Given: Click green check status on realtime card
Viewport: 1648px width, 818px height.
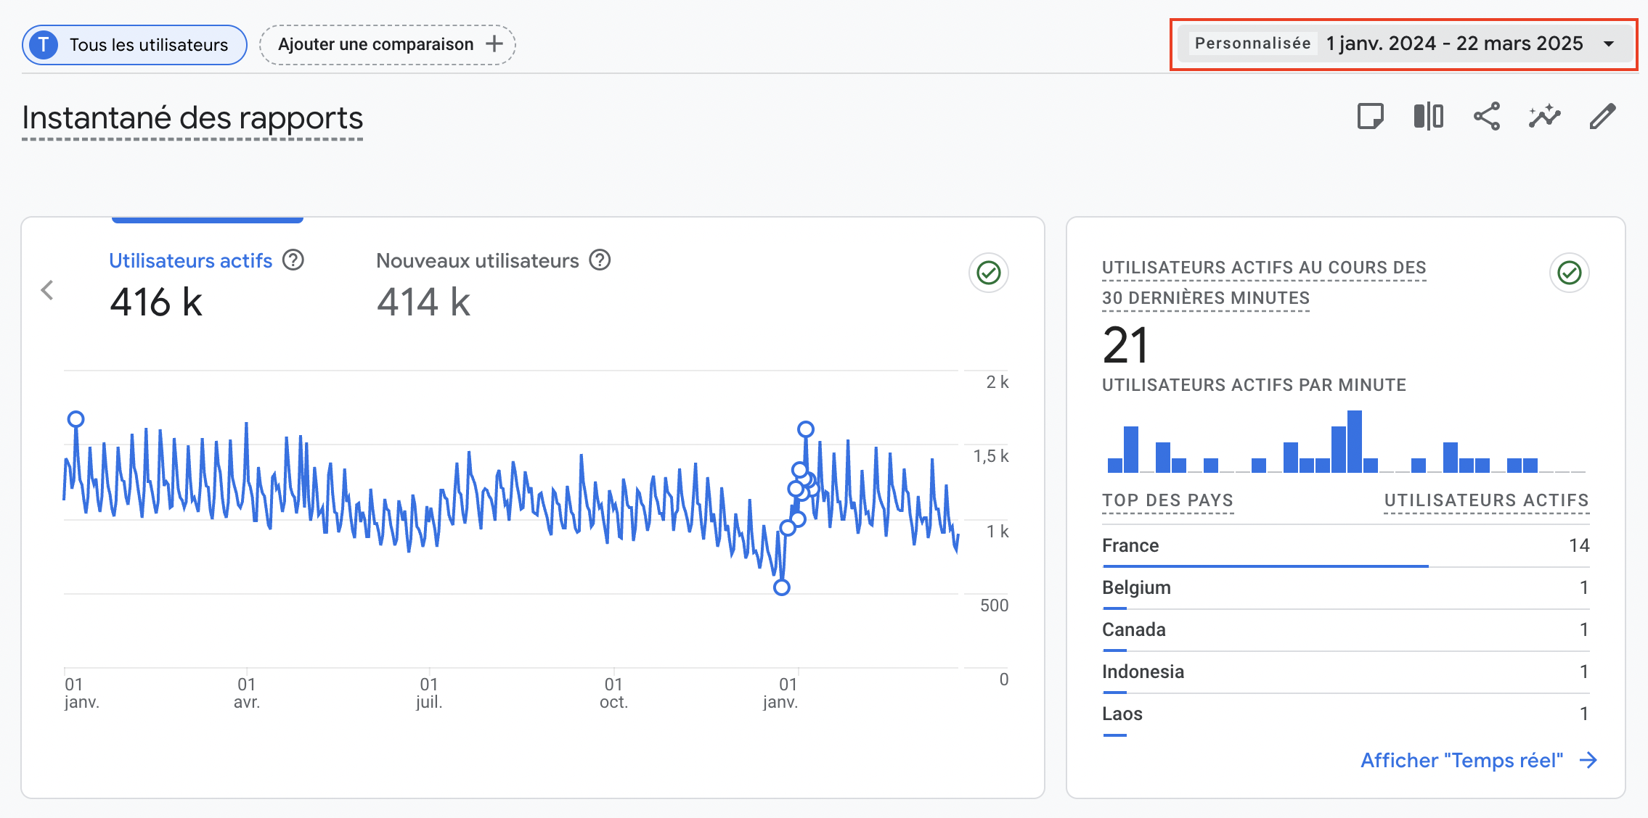Looking at the screenshot, I should click(x=1569, y=273).
